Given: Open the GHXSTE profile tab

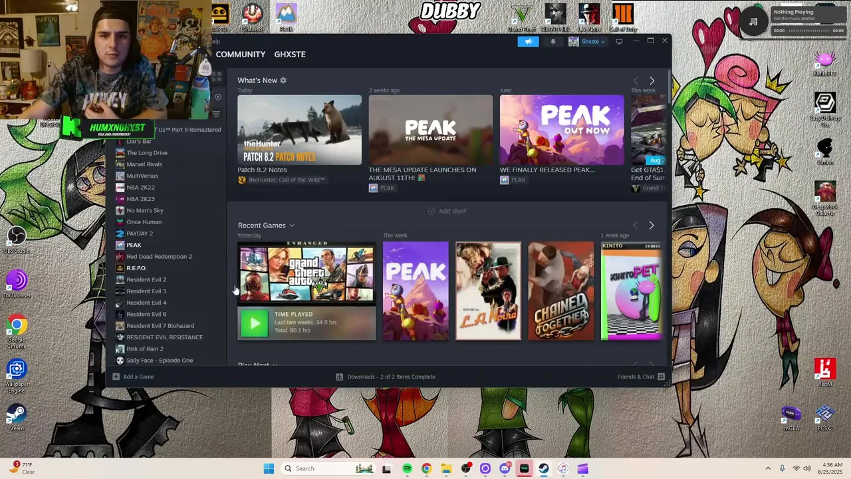Looking at the screenshot, I should click(290, 55).
